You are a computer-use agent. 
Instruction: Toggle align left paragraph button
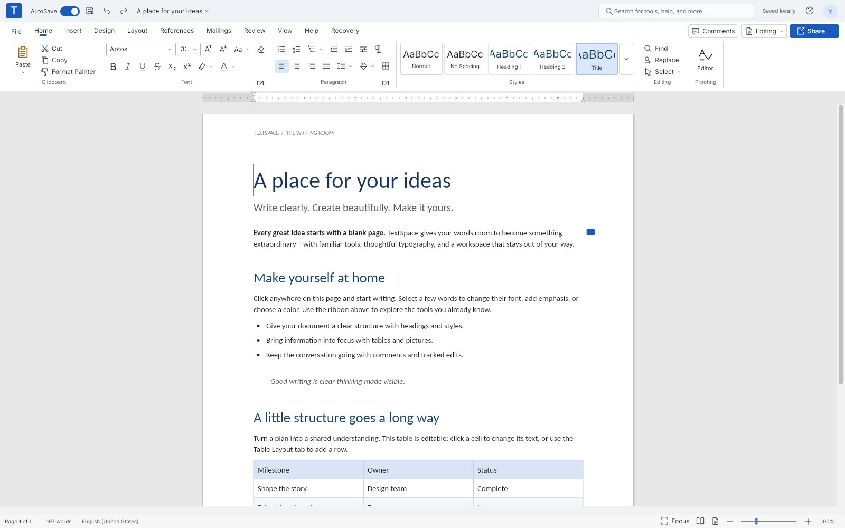[282, 66]
